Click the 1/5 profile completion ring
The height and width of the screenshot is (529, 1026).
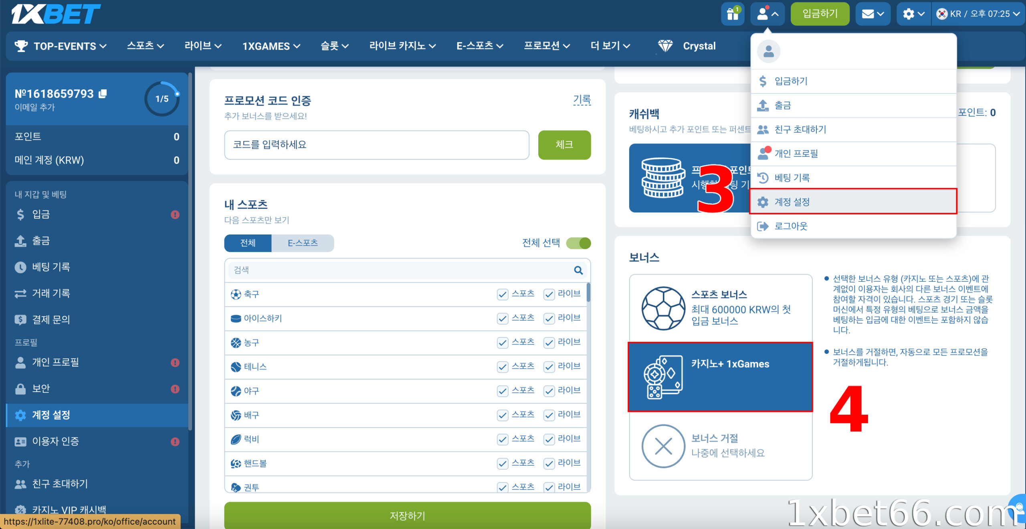point(162,99)
